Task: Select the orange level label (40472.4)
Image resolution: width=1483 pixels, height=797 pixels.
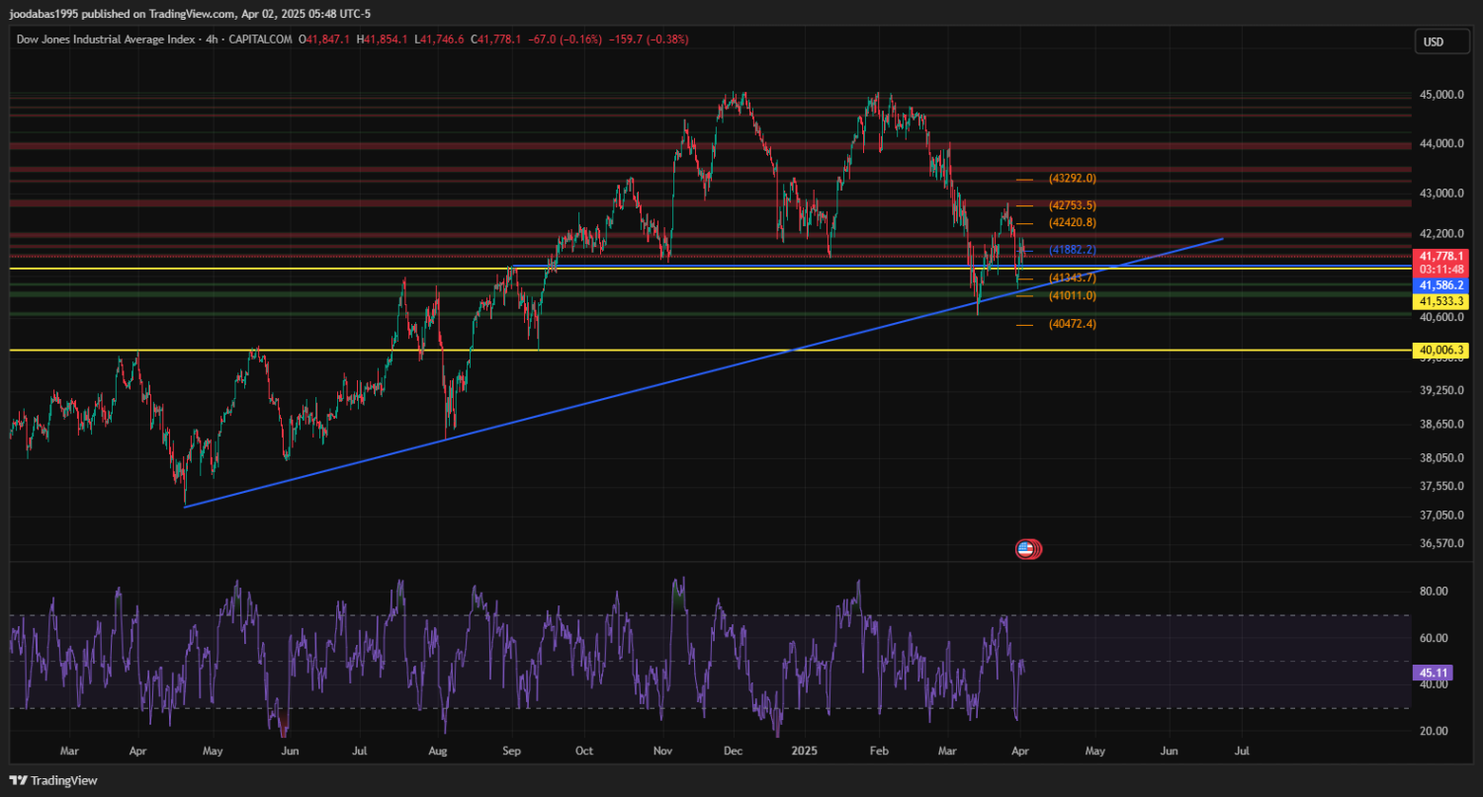Action: click(x=1073, y=324)
